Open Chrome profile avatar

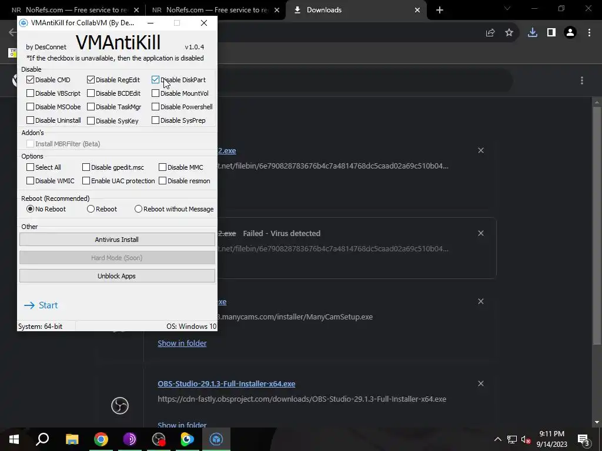570,33
